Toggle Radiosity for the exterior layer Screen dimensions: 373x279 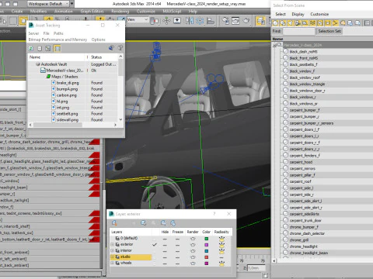pyautogui.click(x=221, y=245)
